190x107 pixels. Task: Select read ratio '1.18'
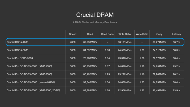coord(107,50)
